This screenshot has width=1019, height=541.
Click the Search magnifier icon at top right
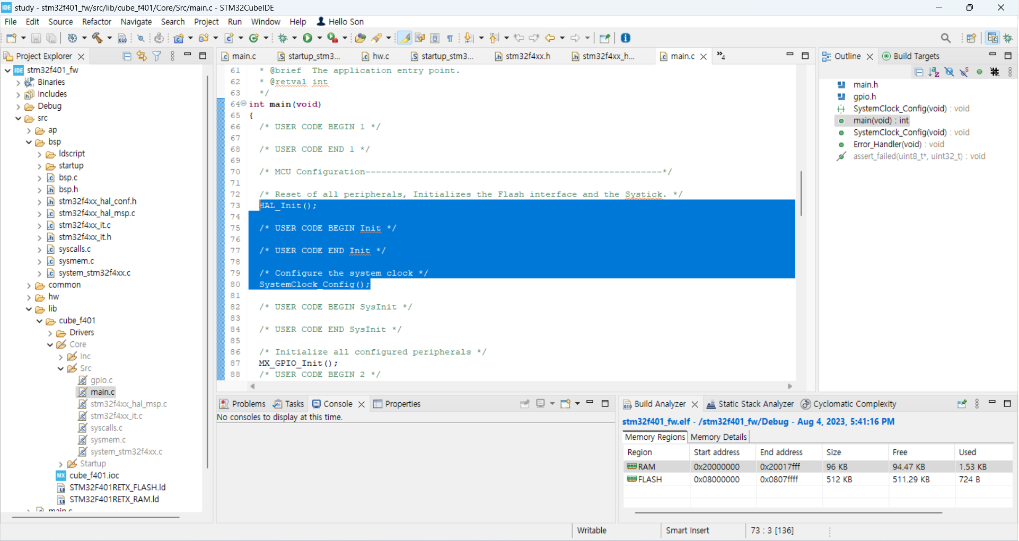(x=946, y=38)
